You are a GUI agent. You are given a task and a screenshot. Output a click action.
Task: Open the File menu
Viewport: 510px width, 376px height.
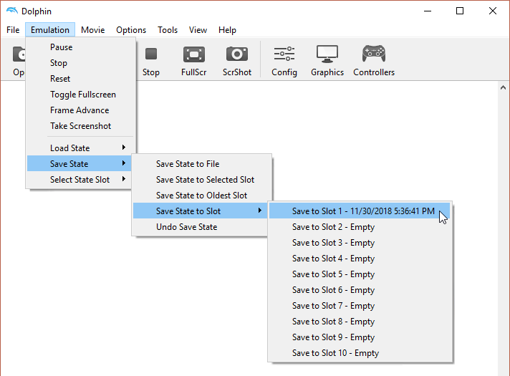point(13,30)
